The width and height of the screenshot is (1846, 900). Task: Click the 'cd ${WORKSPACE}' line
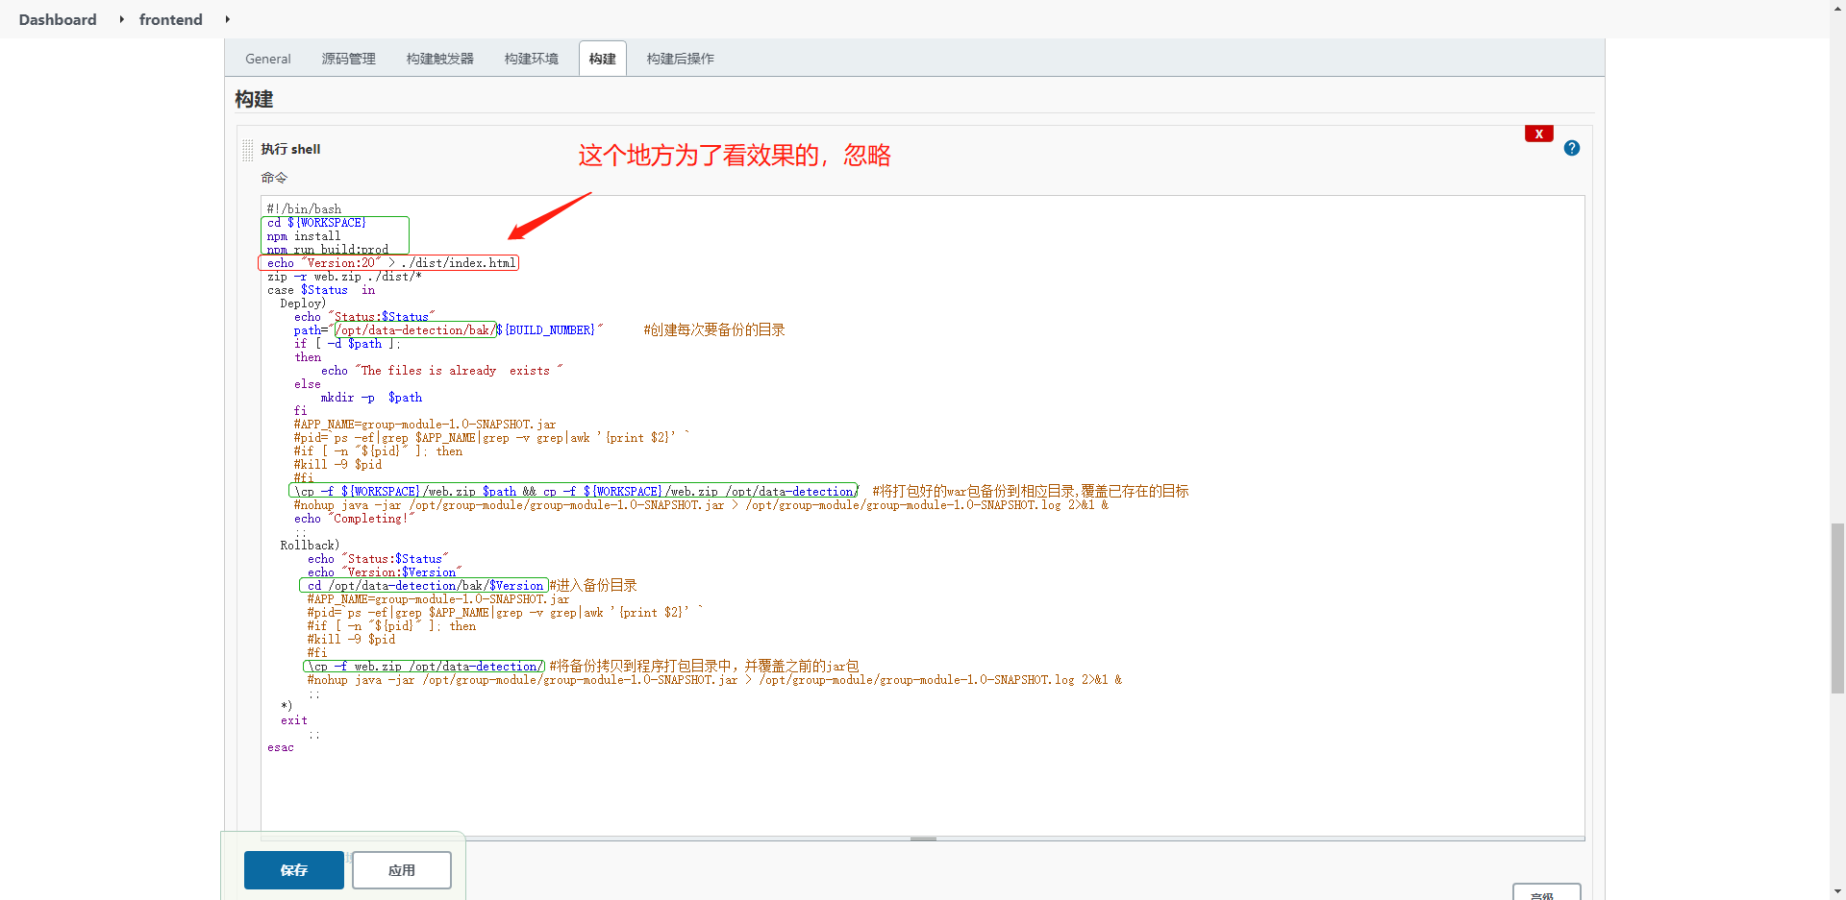pos(316,223)
